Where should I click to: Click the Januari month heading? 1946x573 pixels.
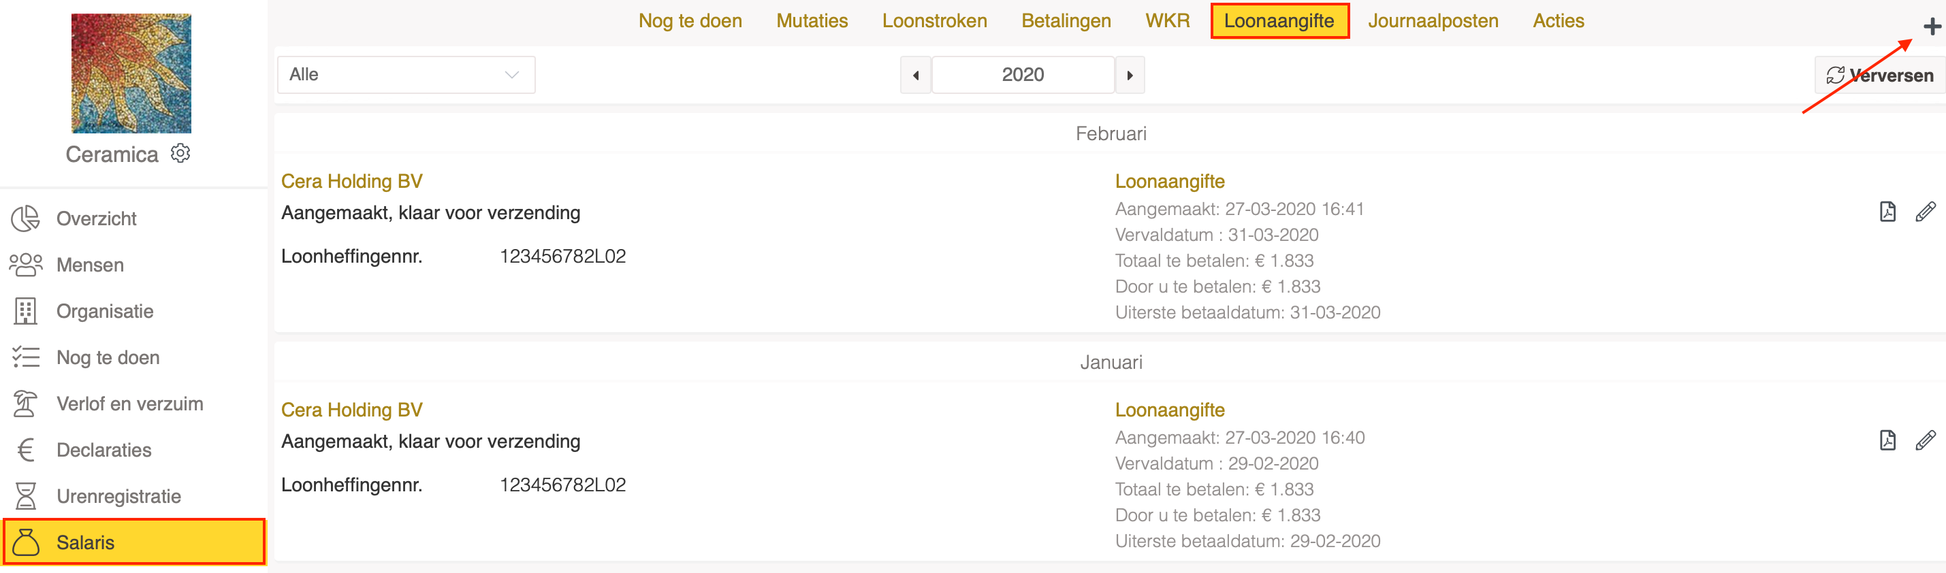(x=1111, y=362)
